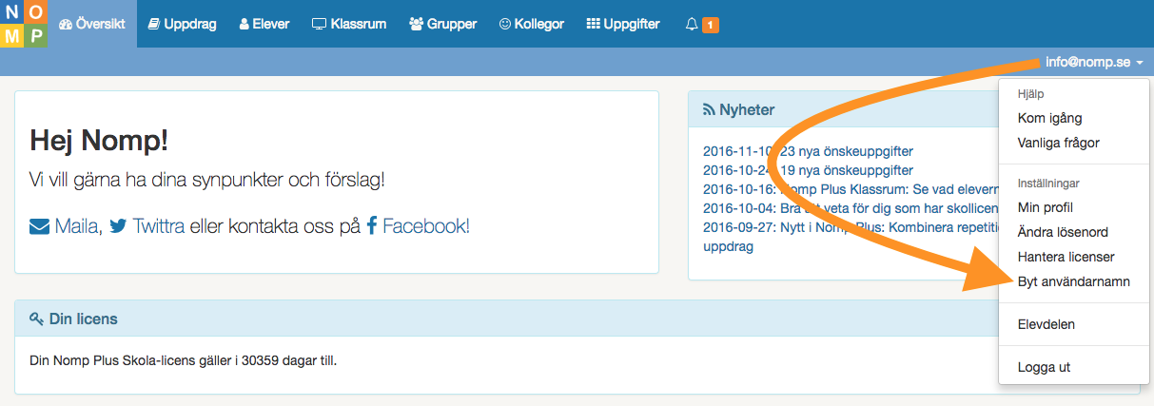Open Hantera licenser from the menu
The width and height of the screenshot is (1154, 406).
pos(1066,257)
